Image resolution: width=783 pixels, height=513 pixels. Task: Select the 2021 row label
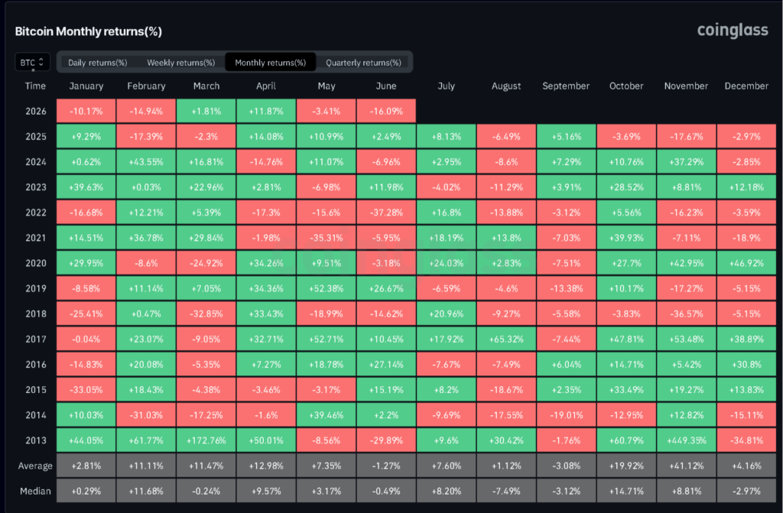coord(36,238)
